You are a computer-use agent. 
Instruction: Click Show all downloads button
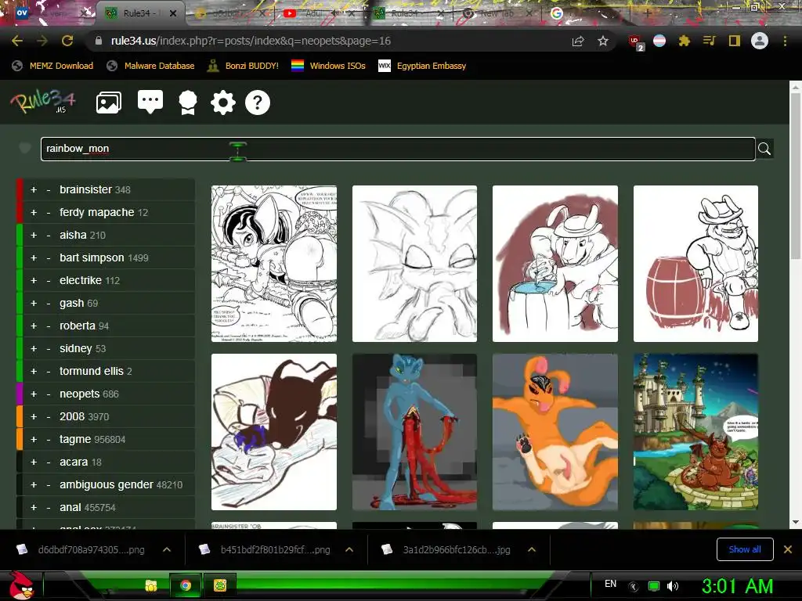coord(745,549)
